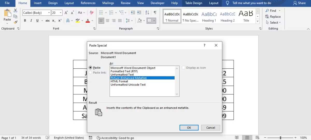Select the Format Painter brush icon

click(x=16, y=22)
